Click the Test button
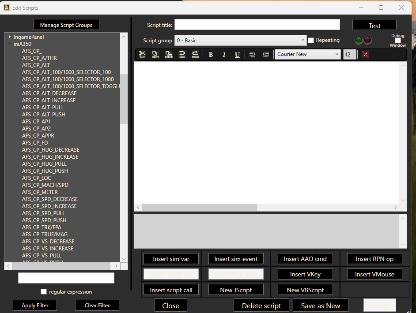The image size is (416, 313). [374, 25]
